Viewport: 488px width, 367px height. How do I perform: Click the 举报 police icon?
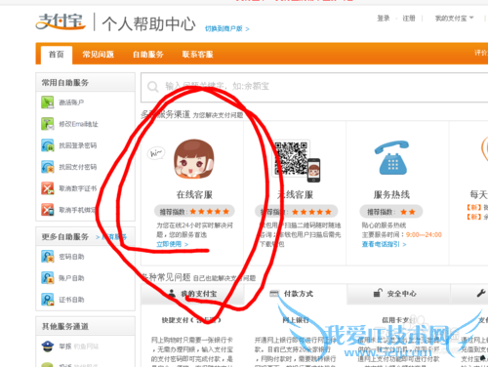tap(48, 347)
